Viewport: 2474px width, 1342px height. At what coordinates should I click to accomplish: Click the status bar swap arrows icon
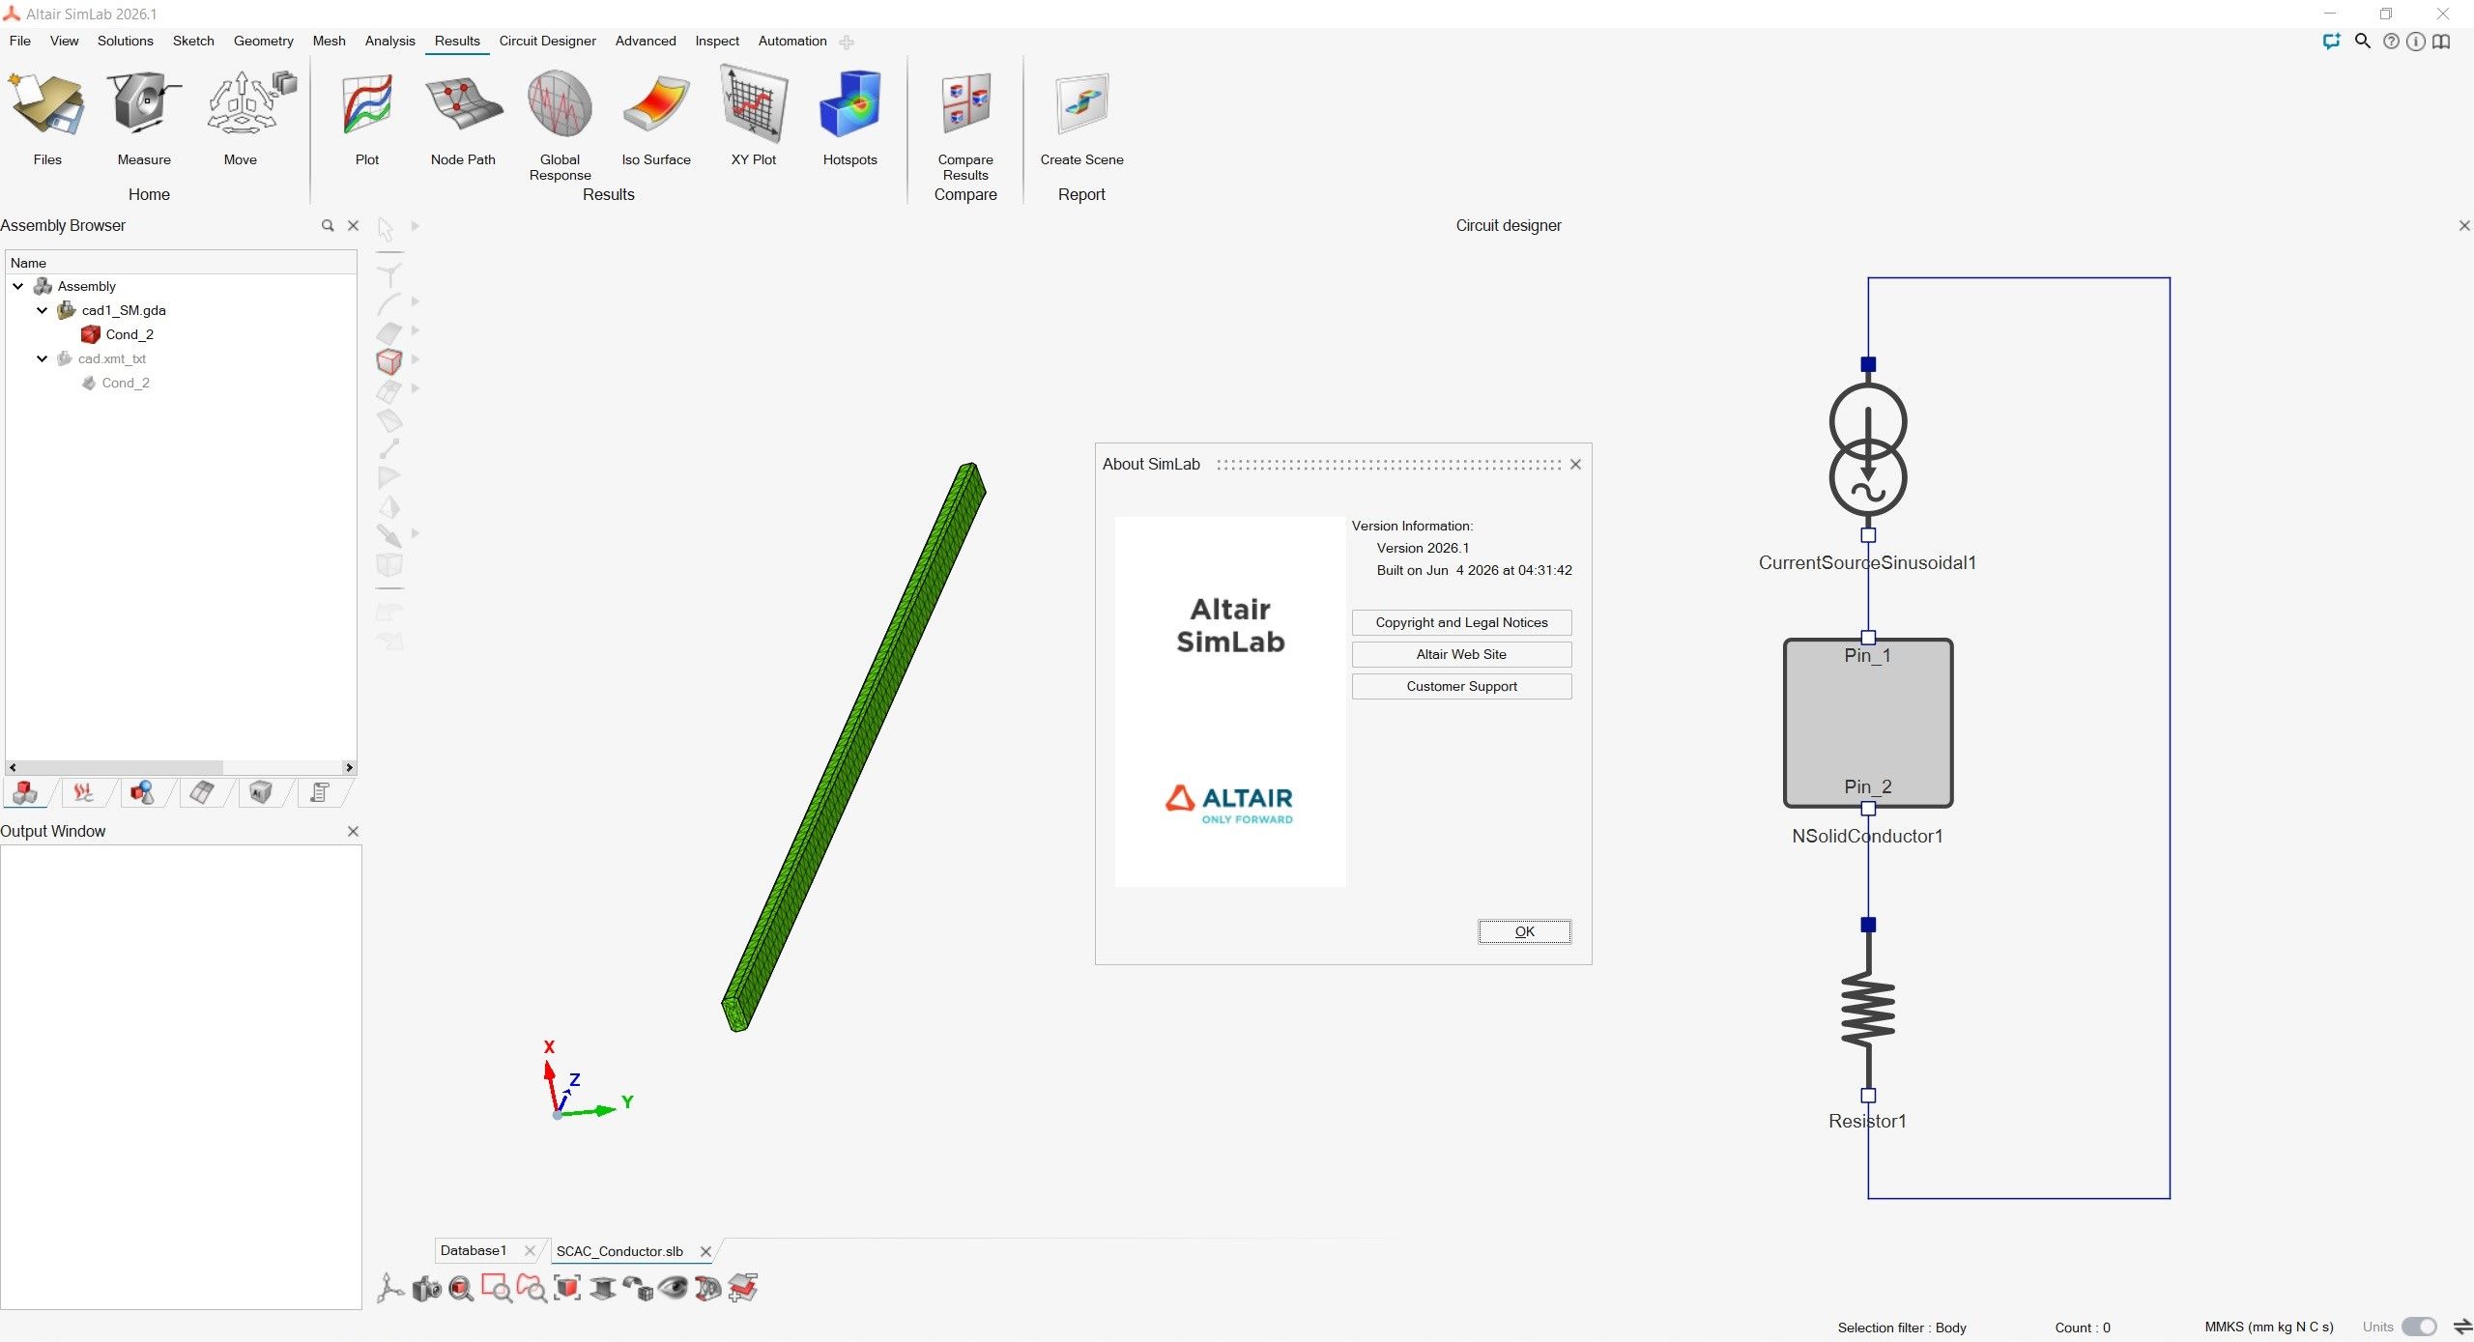click(2462, 1327)
